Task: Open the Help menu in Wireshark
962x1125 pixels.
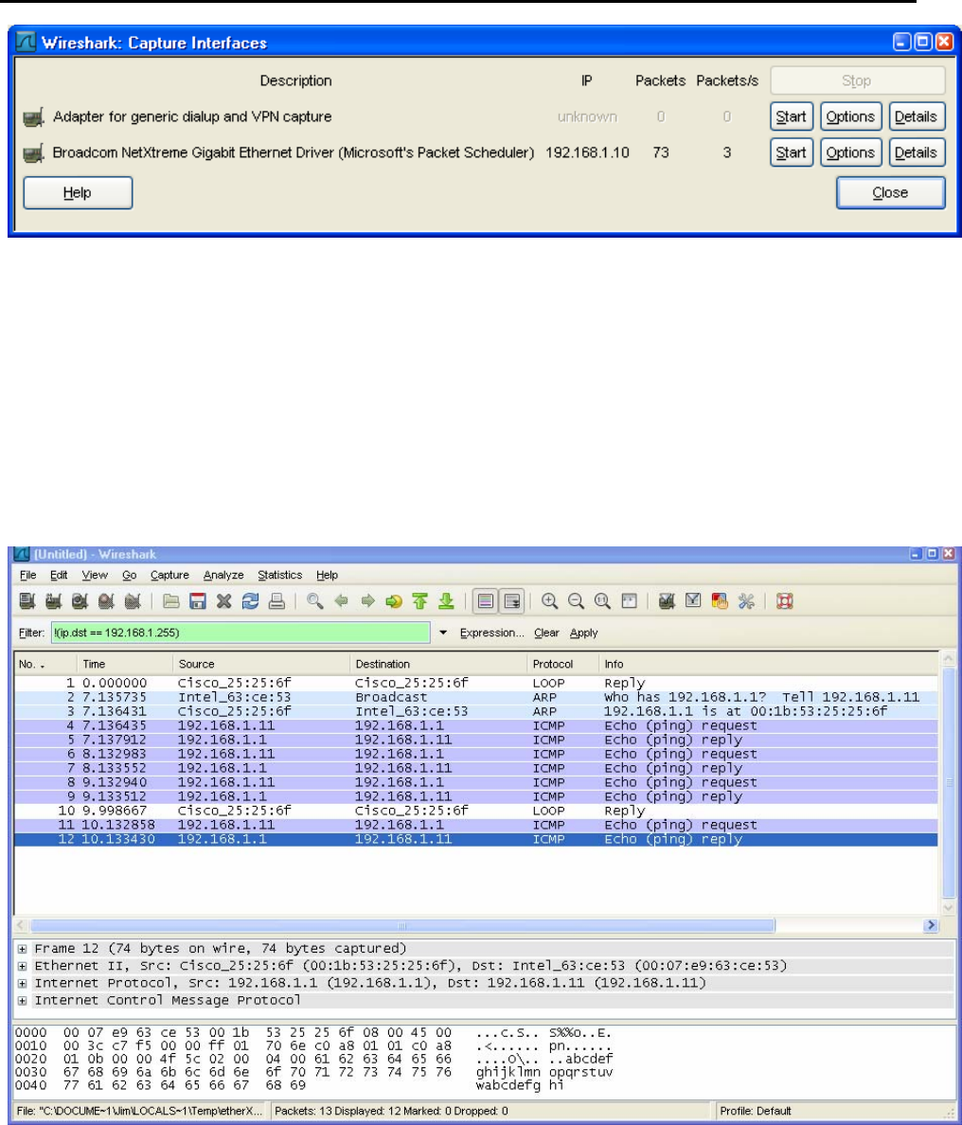Action: point(327,575)
